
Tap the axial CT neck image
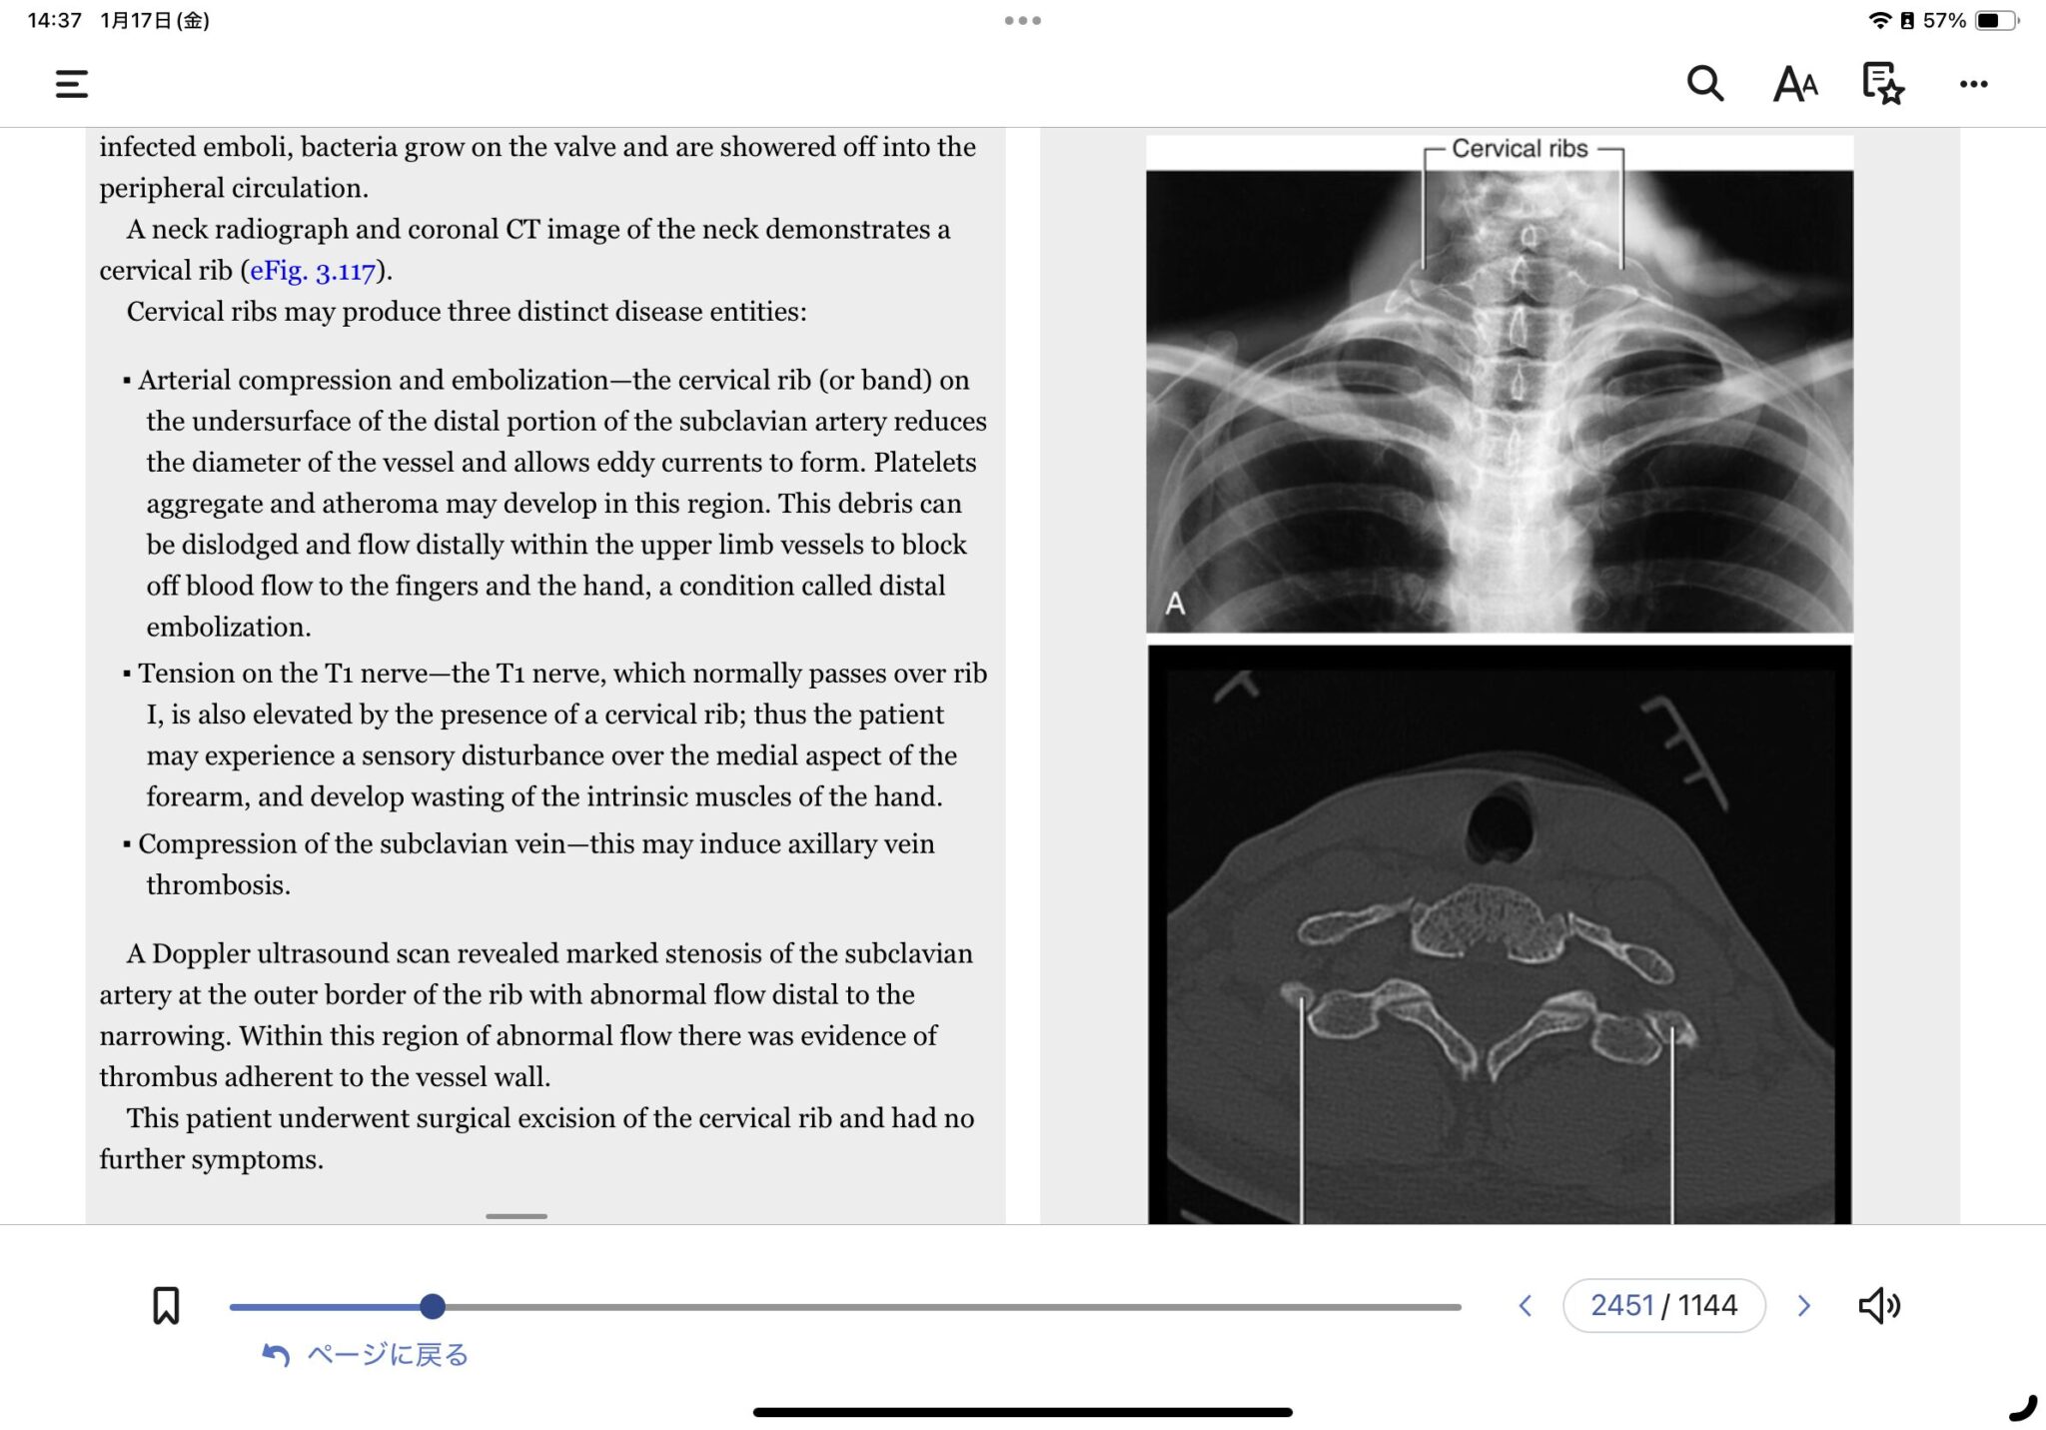coord(1499,934)
